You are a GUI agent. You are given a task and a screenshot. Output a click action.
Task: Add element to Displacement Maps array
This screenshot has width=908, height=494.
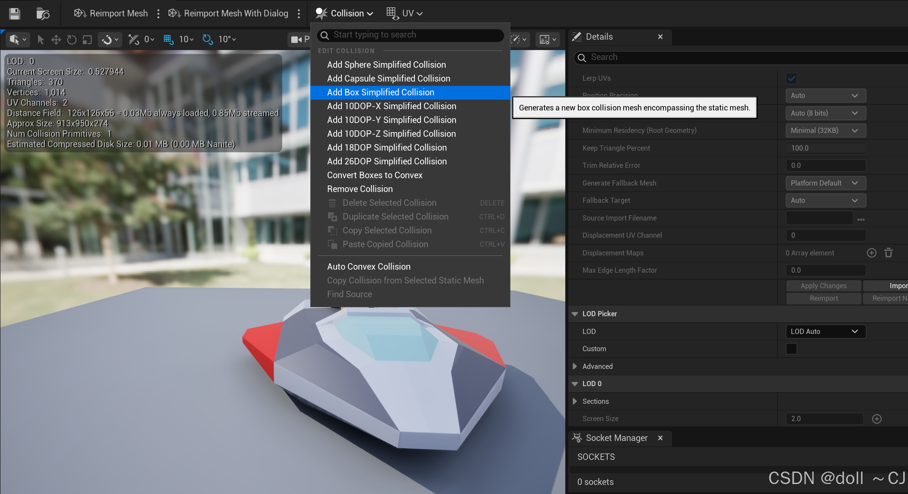point(871,253)
